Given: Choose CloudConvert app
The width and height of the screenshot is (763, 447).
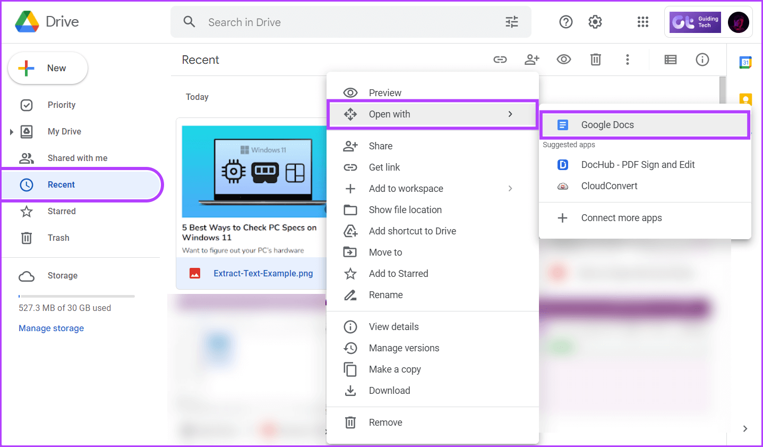Looking at the screenshot, I should (645, 186).
